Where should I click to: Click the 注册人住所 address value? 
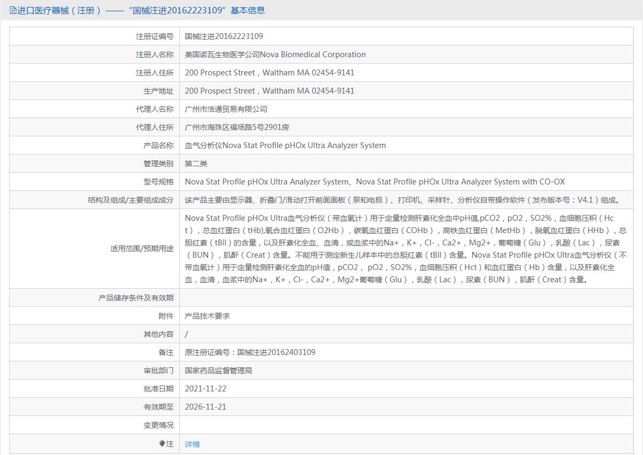pyautogui.click(x=269, y=73)
